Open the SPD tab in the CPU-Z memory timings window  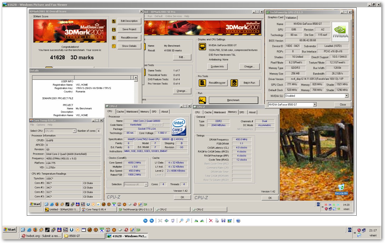pos(242,112)
